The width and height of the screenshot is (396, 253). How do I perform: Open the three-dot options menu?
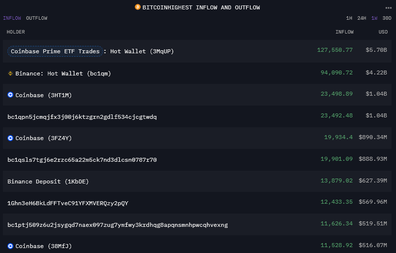coord(389,8)
